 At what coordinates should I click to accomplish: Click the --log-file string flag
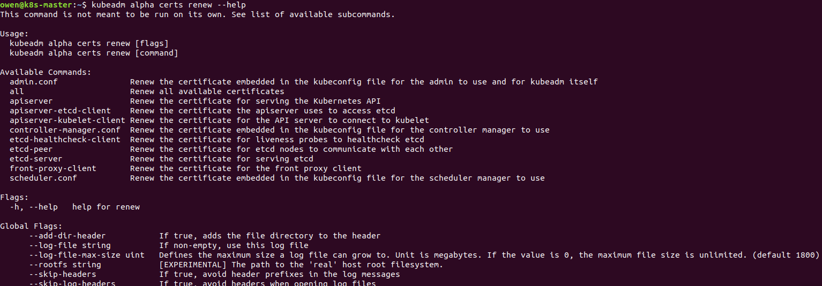tap(70, 245)
